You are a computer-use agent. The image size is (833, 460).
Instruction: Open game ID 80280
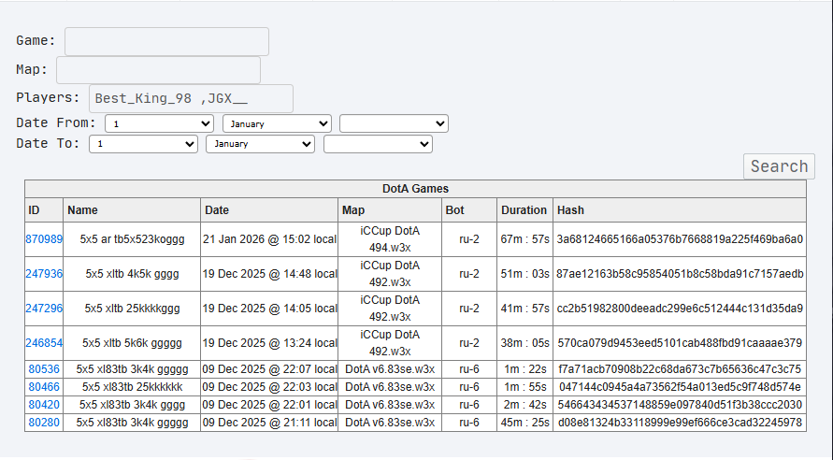(x=44, y=423)
